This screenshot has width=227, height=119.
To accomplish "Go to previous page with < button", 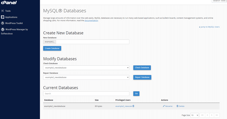I will click(x=207, y=115).
